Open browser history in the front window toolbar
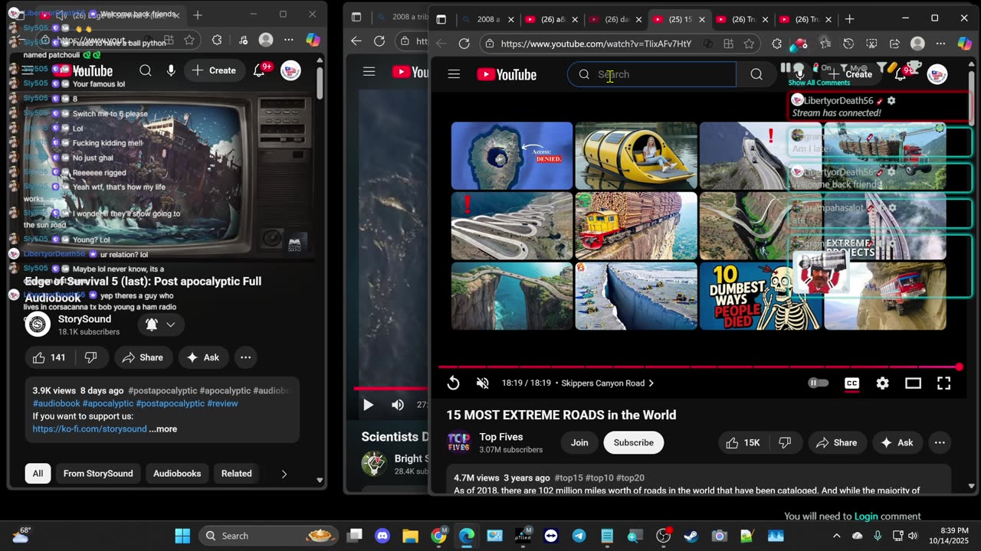The image size is (981, 551). coord(848,44)
